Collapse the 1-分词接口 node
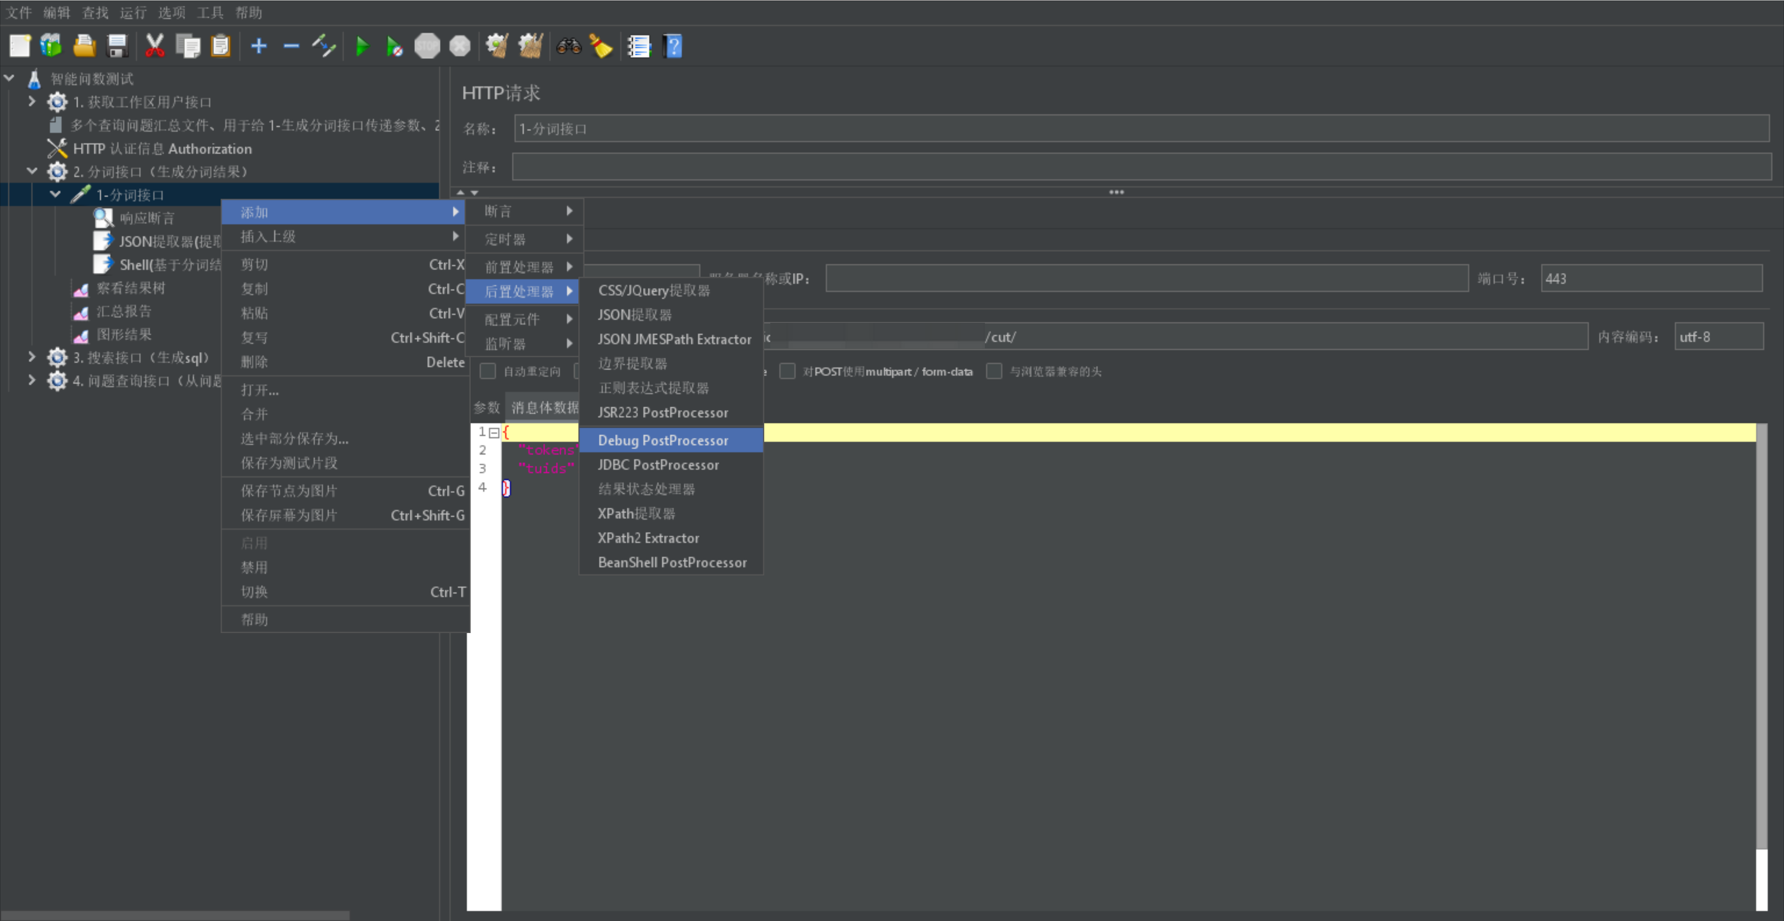Viewport: 1784px width, 921px height. point(55,195)
